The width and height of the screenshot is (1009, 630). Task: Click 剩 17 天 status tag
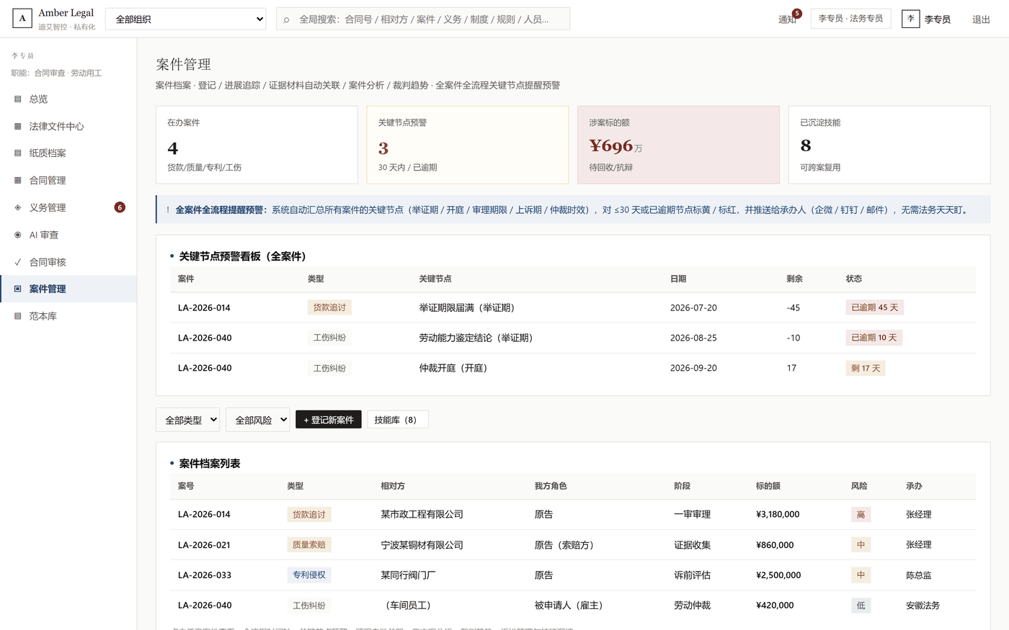tap(866, 368)
